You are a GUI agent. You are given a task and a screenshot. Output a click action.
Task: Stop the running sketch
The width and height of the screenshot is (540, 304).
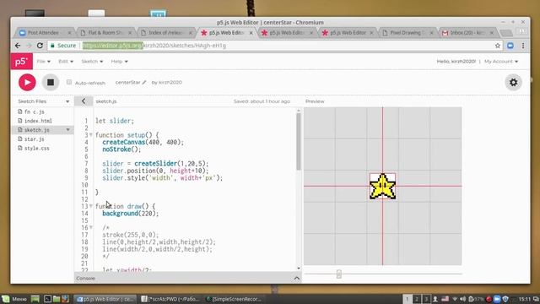pos(51,83)
